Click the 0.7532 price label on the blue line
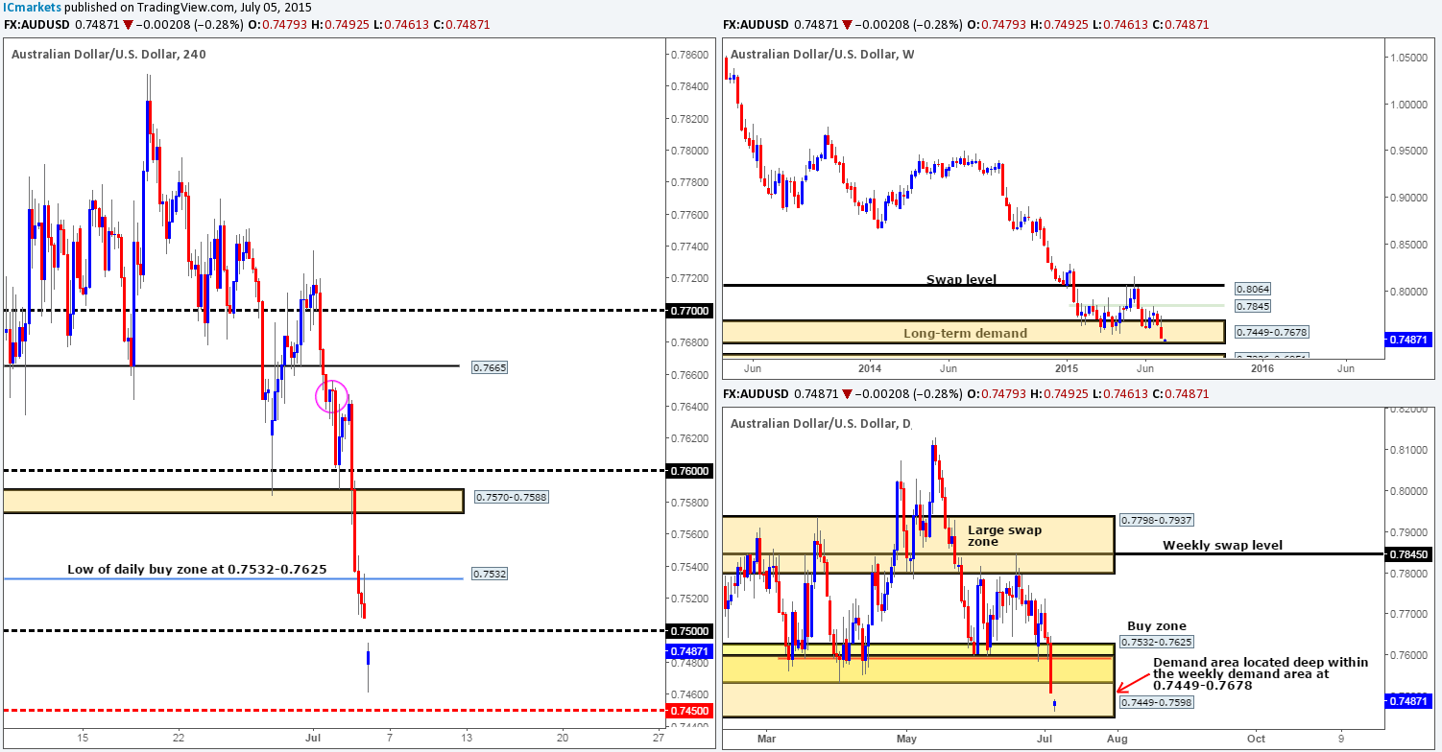 488,575
